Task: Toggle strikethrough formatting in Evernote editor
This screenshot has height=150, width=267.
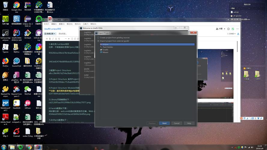Action: tap(59, 39)
